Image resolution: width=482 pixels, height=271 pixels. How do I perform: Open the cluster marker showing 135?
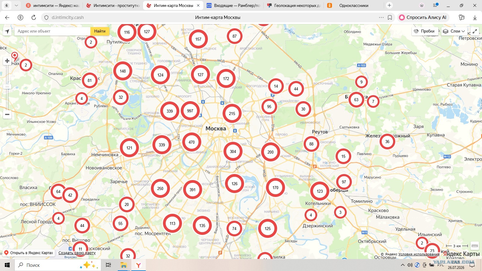point(202,226)
